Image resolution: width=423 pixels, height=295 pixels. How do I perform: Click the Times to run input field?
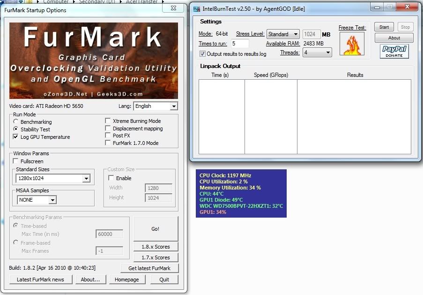[240, 44]
